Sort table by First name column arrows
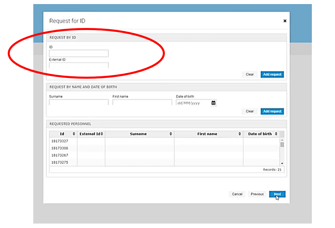This screenshot has height=228, width=335. (x=240, y=134)
